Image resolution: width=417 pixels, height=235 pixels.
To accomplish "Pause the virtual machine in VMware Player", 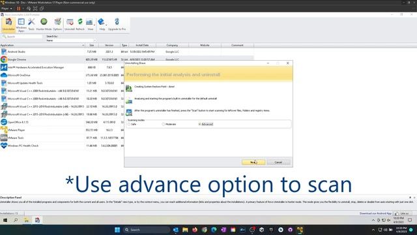I will coord(19,8).
